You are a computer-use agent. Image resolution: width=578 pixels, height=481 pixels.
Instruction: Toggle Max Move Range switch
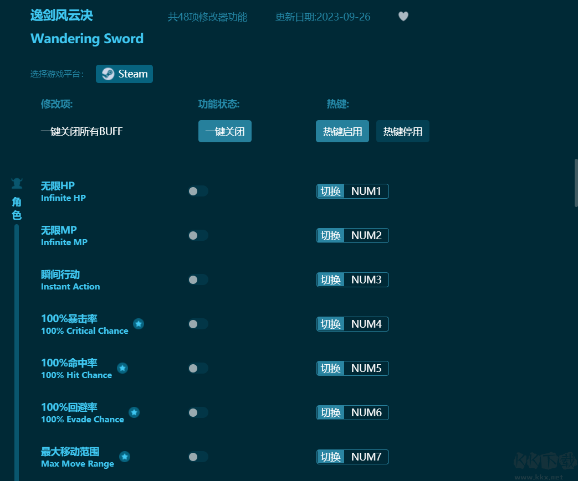tap(198, 457)
